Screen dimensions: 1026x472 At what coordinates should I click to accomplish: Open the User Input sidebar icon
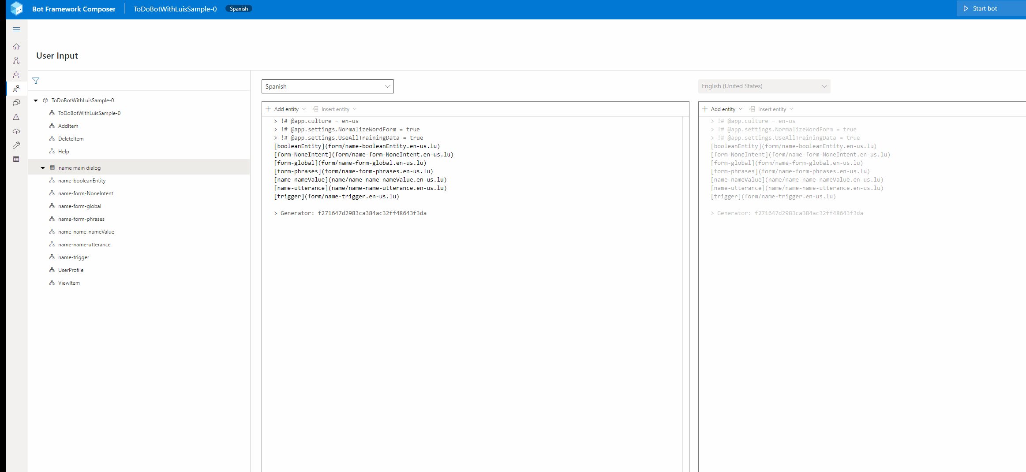coord(16,89)
